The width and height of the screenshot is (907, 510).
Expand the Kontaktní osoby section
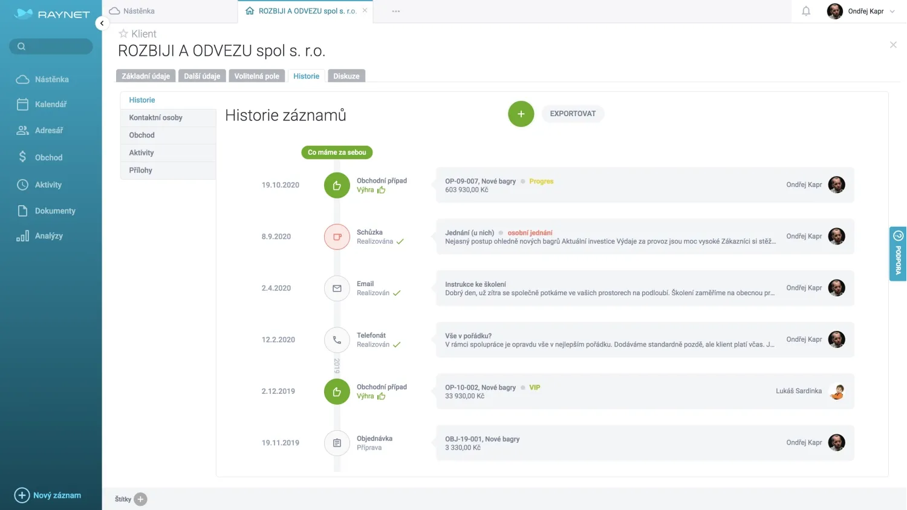[154, 117]
